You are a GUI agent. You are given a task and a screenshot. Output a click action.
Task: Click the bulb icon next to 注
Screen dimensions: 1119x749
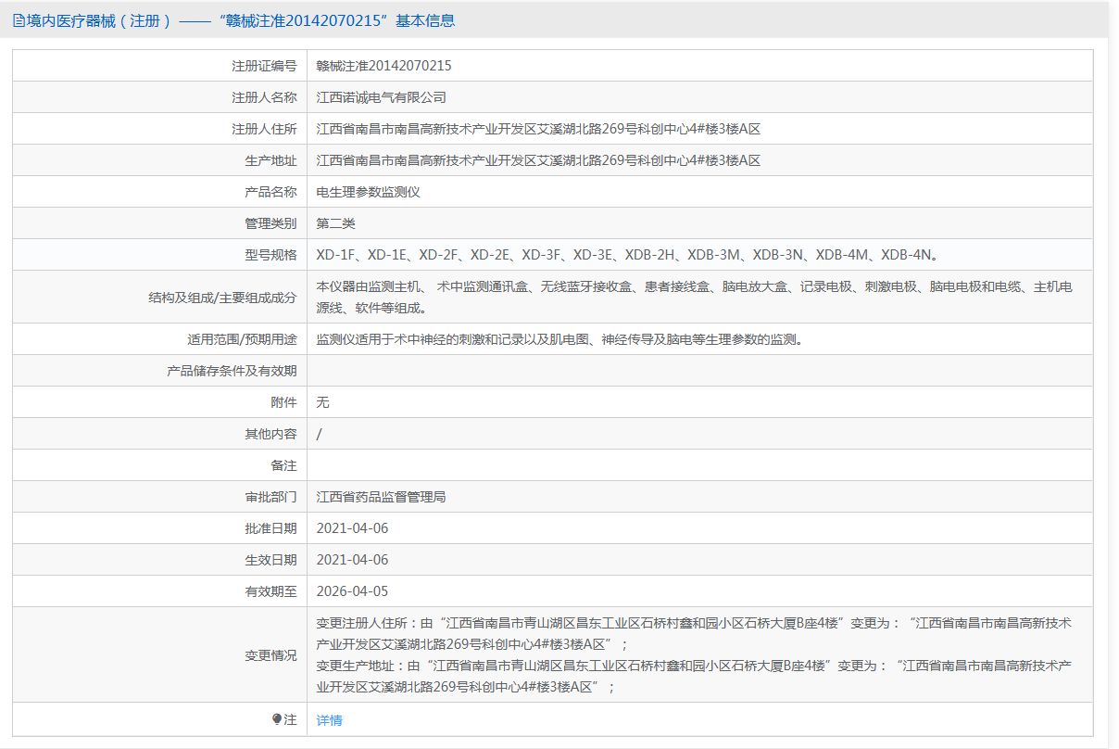(276, 719)
